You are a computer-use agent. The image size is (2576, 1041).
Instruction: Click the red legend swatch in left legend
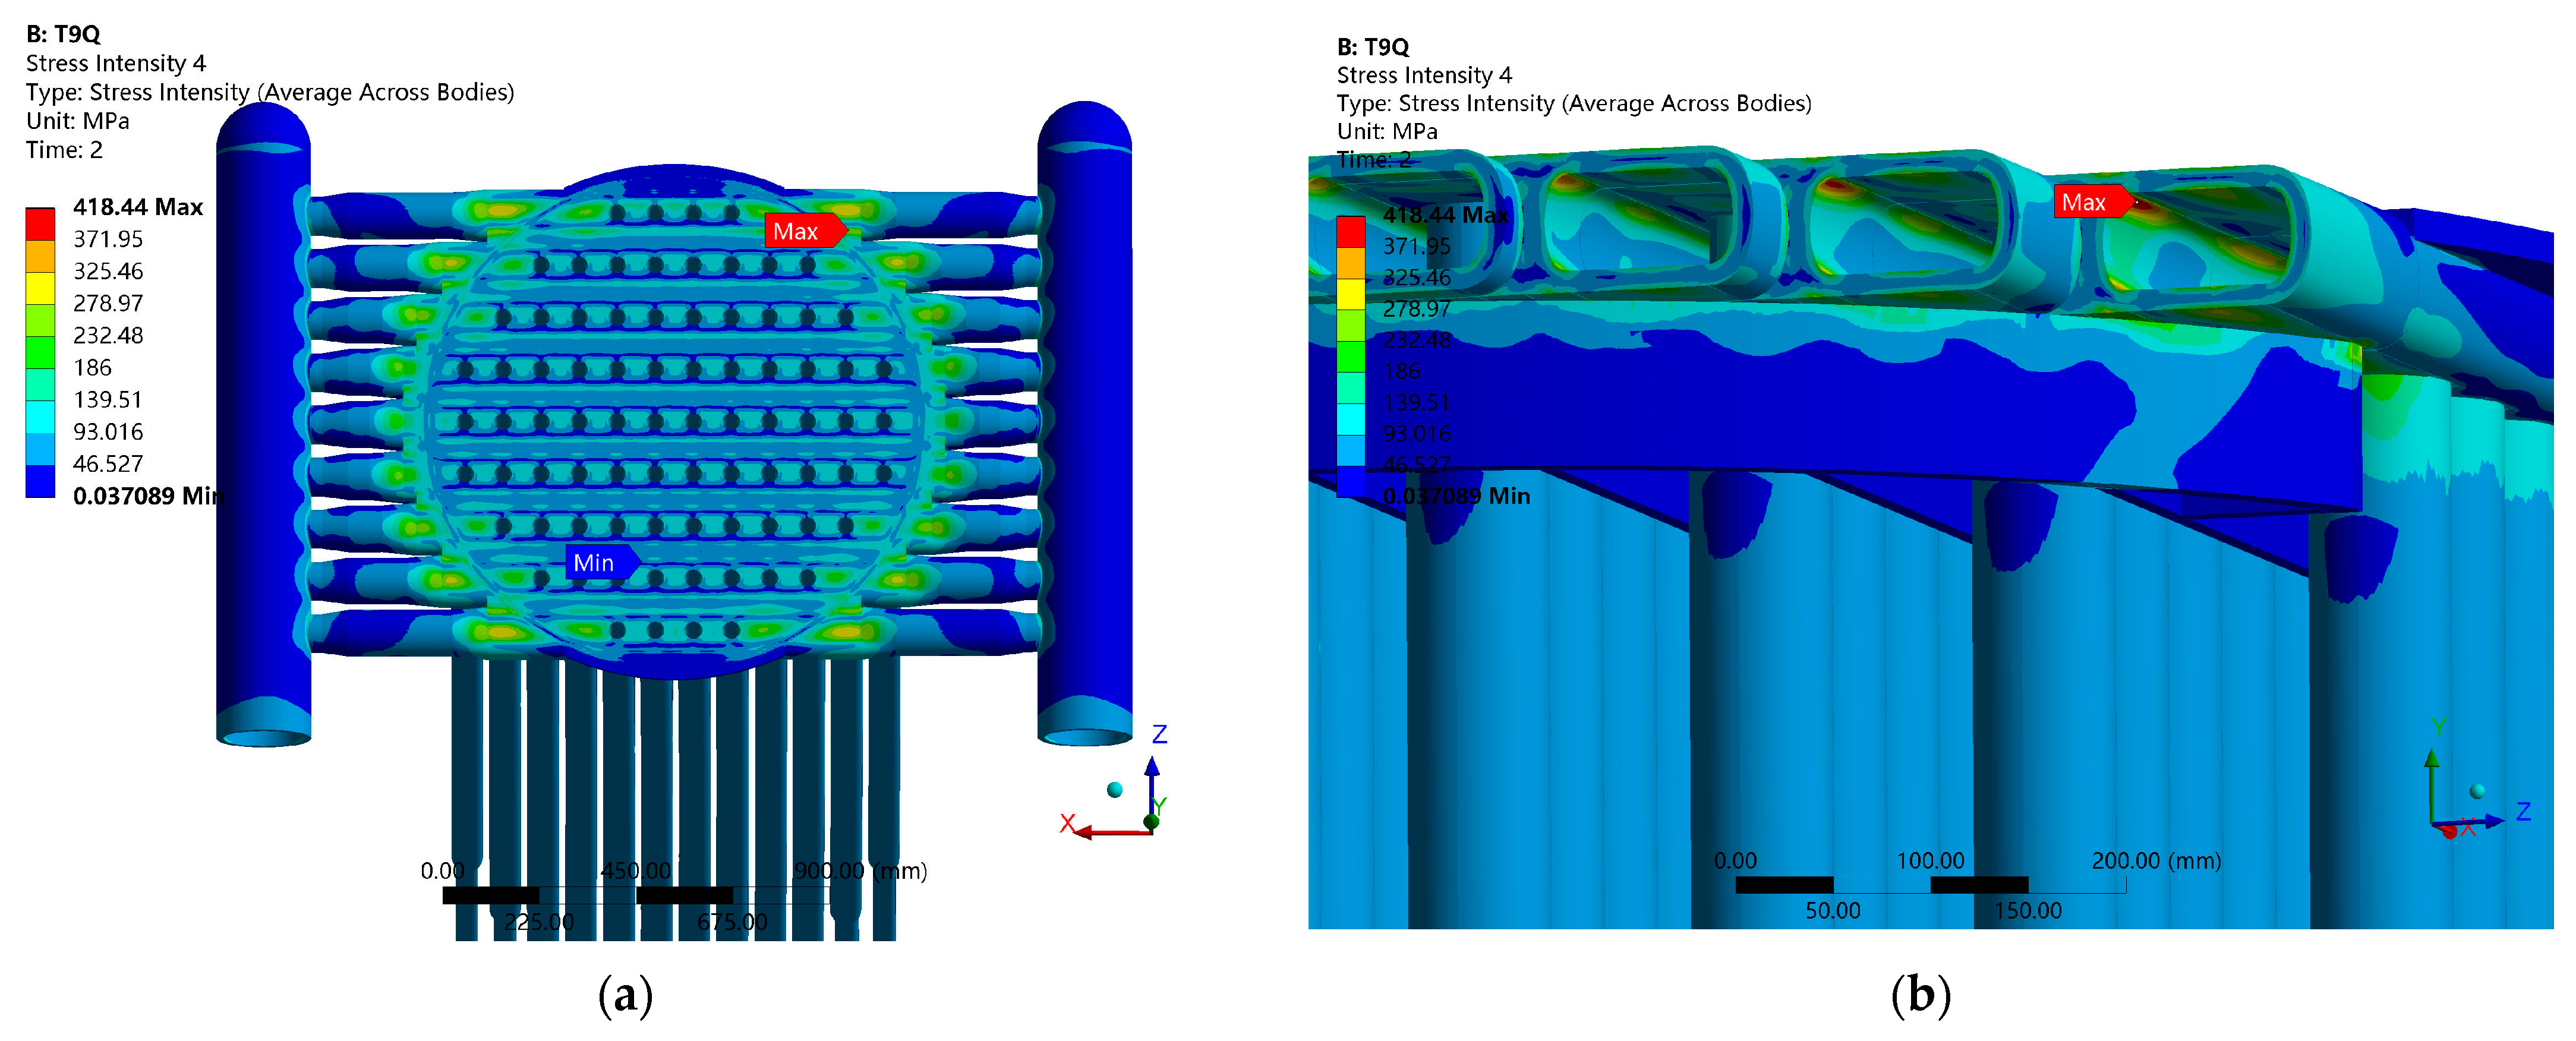pos(40,224)
